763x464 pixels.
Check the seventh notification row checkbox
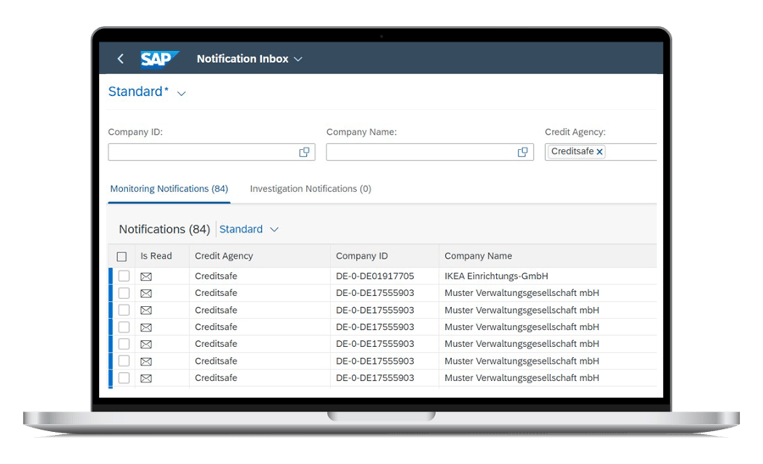(x=124, y=377)
